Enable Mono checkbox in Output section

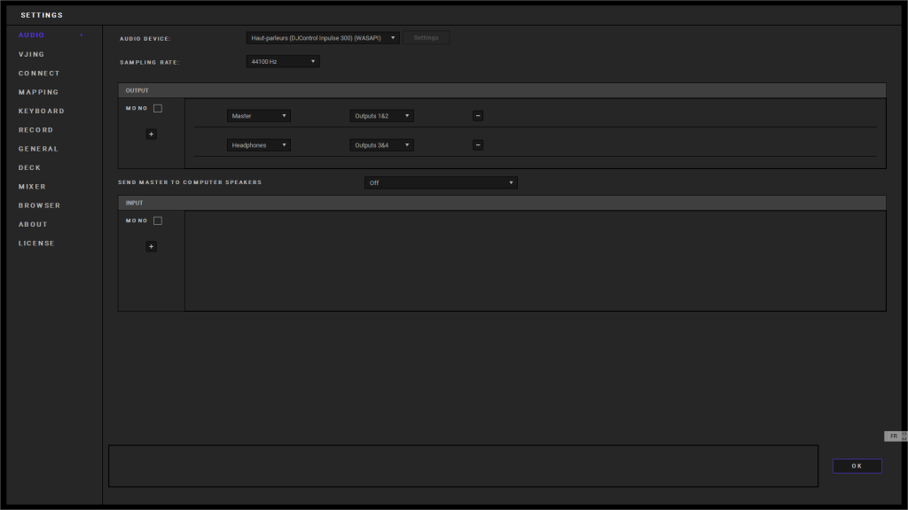(x=158, y=109)
